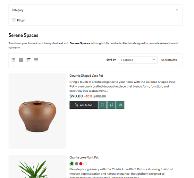Switch to the large grid view icon
This screenshot has height=178, width=194.
click(x=21, y=60)
